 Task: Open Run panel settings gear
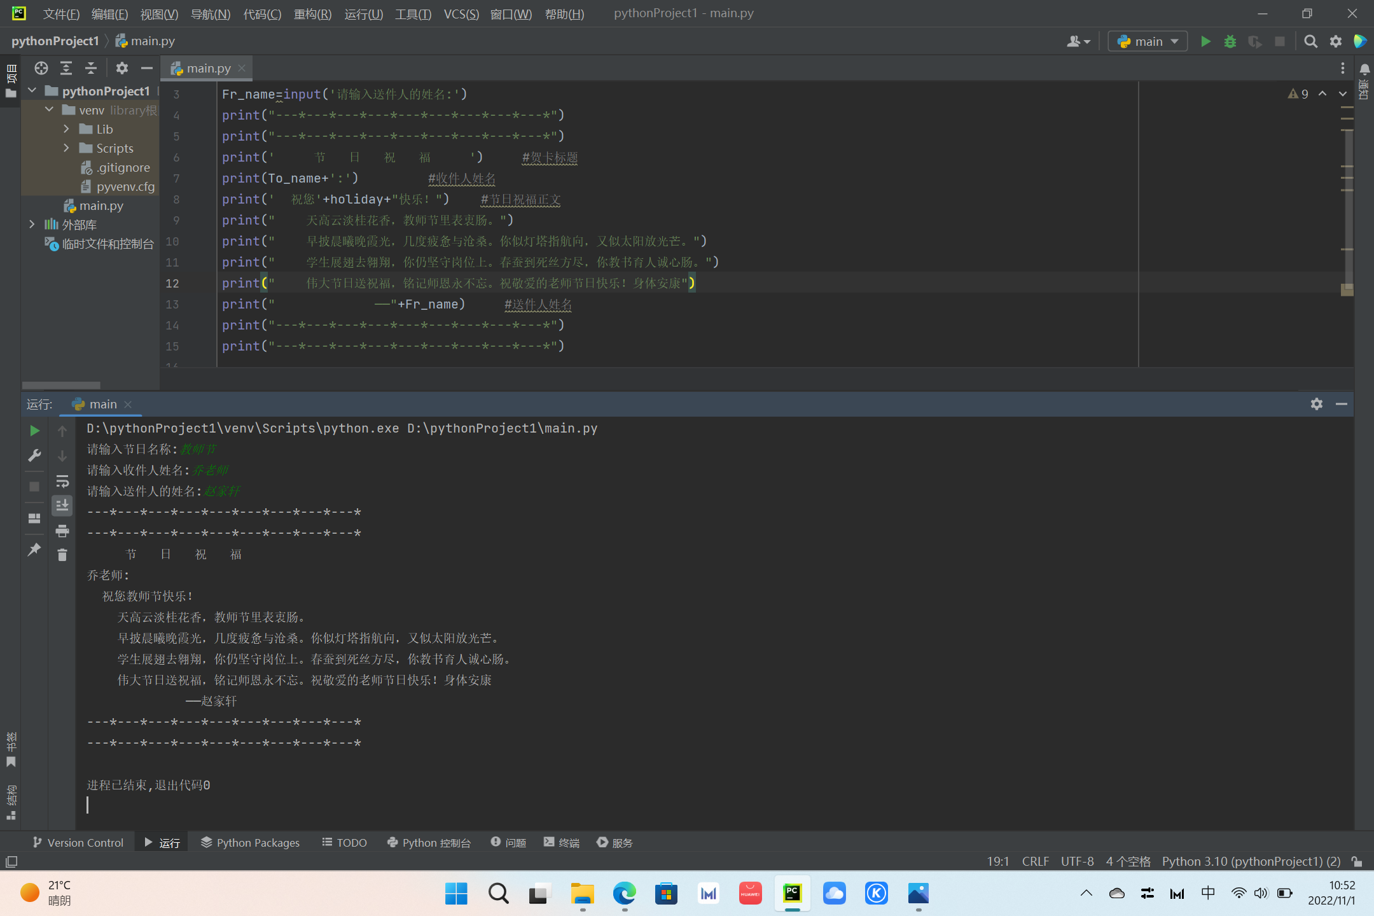point(1316,404)
